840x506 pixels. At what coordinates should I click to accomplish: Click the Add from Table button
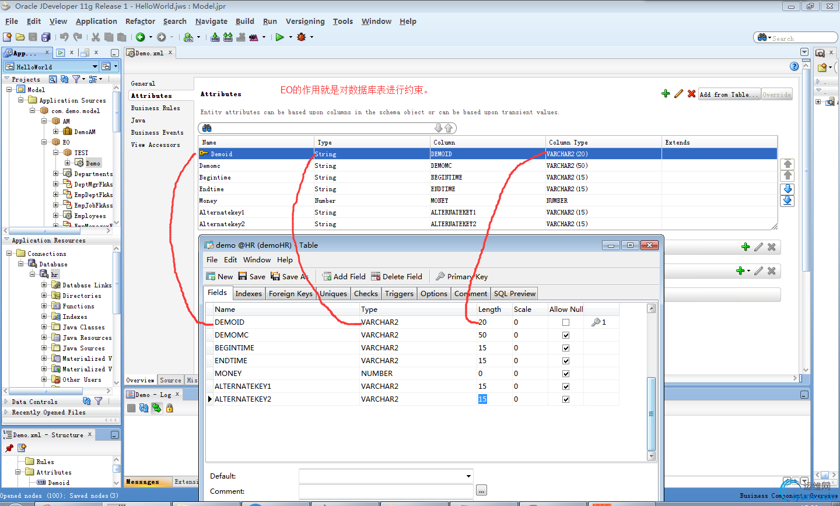click(x=729, y=94)
